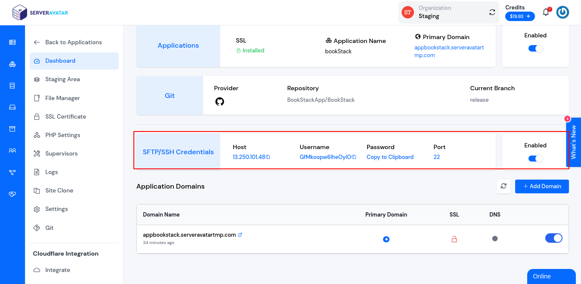Open Settings menu item
This screenshot has width=581, height=284.
74,209
